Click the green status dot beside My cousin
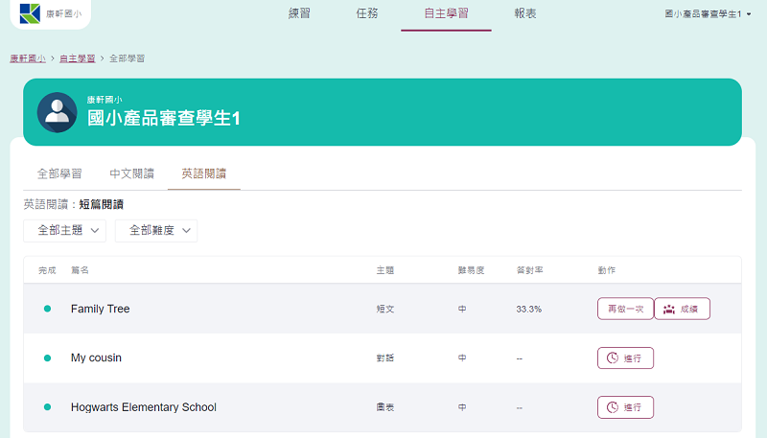 (47, 357)
